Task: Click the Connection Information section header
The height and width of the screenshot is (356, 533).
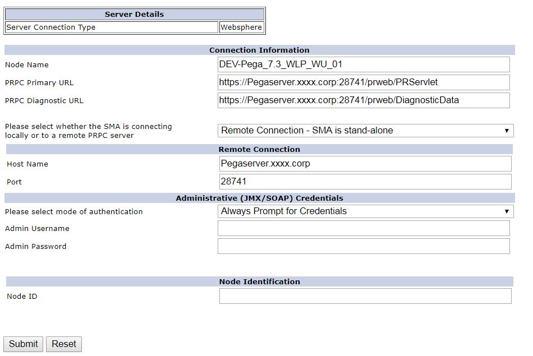Action: pyautogui.click(x=260, y=50)
